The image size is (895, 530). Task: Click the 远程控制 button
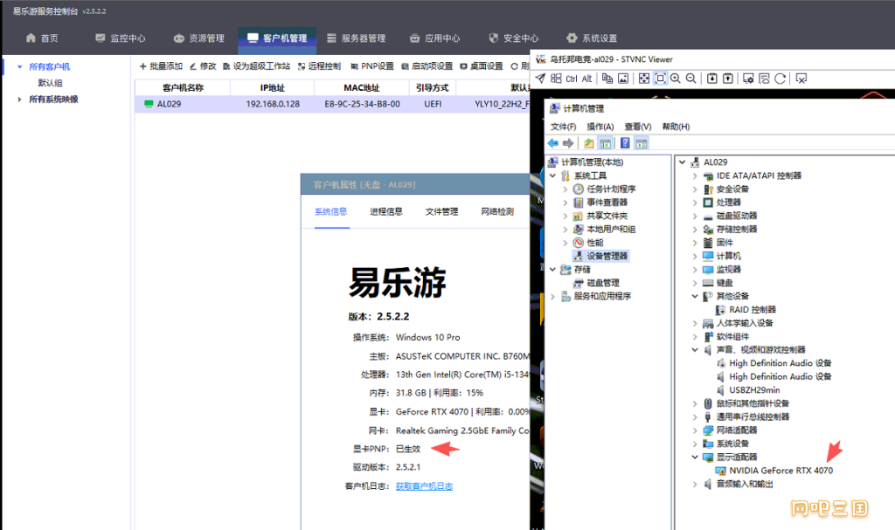click(319, 66)
